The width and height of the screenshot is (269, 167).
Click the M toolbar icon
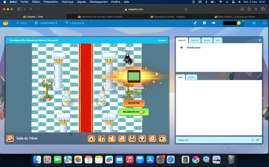[132, 139]
